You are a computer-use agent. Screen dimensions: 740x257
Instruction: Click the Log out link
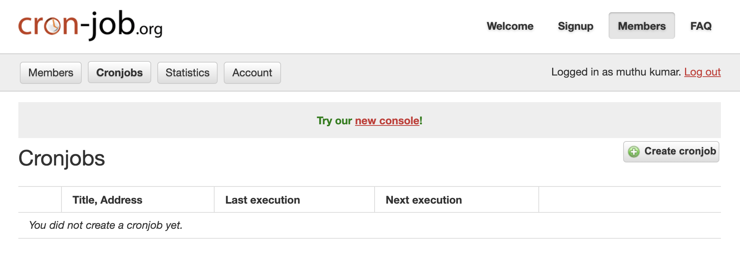(702, 72)
